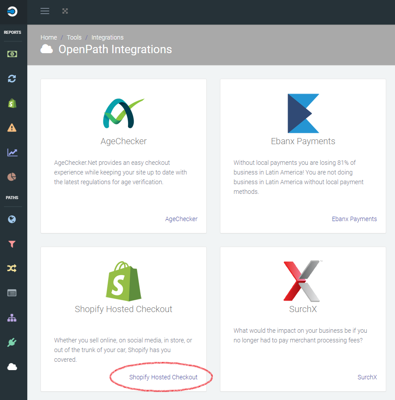
Task: Click the dollar bill reports icon
Action: (12, 54)
